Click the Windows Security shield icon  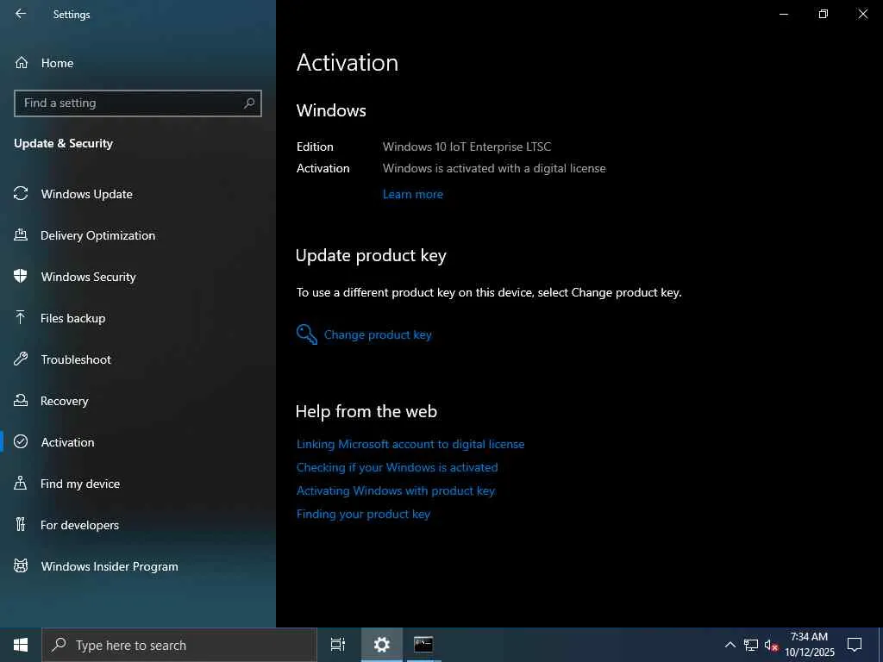point(21,277)
